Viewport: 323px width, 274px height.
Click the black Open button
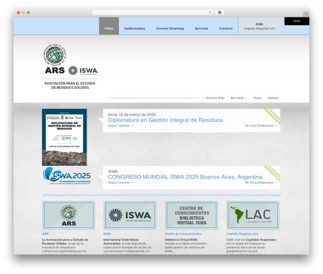[x=297, y=21]
